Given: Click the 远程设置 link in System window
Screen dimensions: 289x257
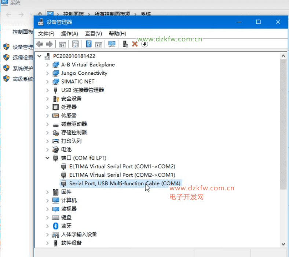Looking at the screenshot, I should [x=23, y=58].
